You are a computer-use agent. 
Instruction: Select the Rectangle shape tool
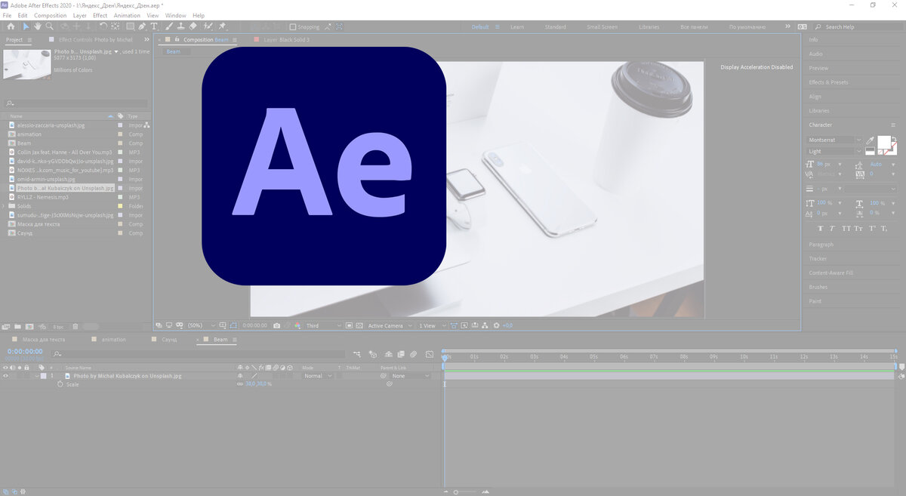[130, 26]
